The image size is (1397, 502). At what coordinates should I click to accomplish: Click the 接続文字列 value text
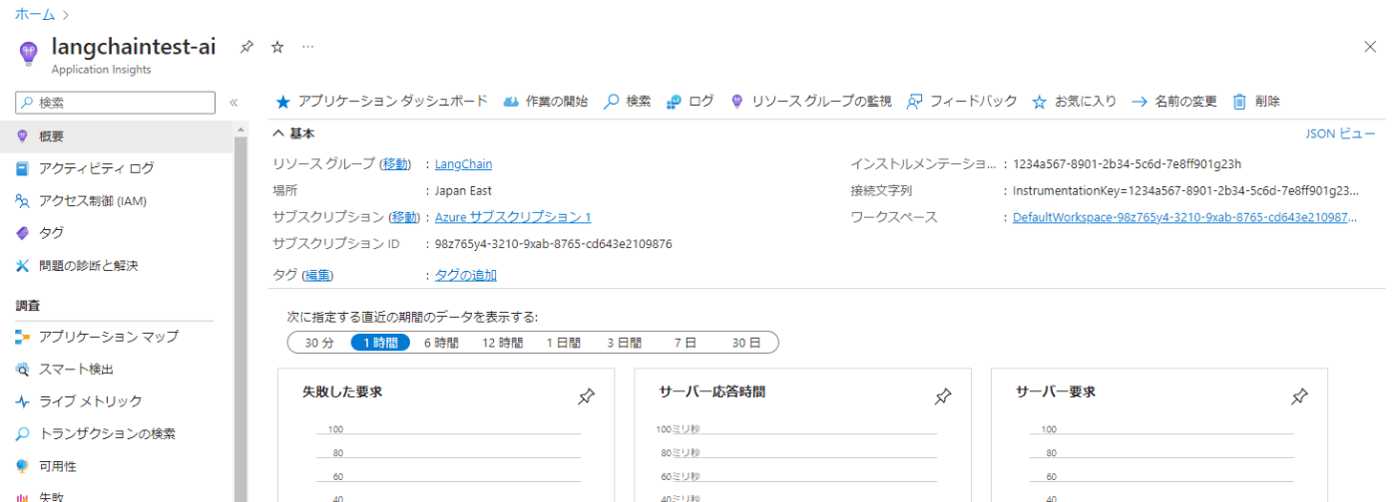tap(1185, 190)
